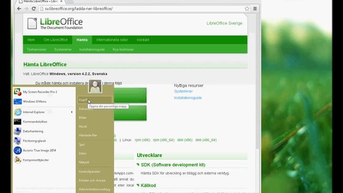Click the first green download button
Viewport: 343px width, 193px height.
(x=130, y=95)
